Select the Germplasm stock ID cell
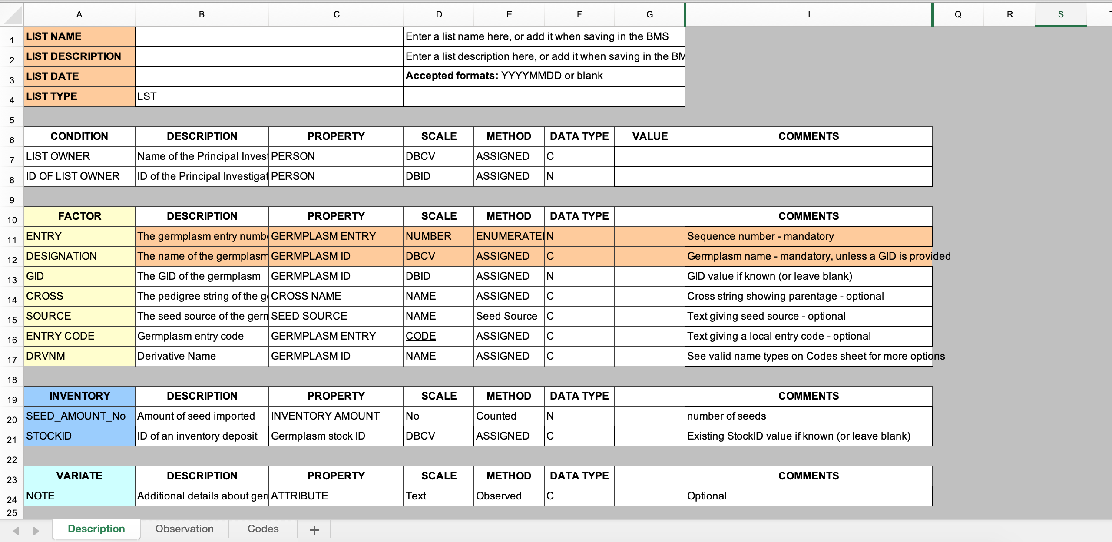Screen dimensions: 1112x542 click(x=336, y=436)
